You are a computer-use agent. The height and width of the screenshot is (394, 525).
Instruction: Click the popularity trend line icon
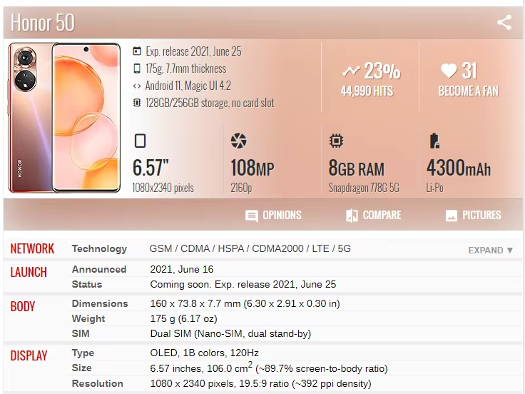[351, 71]
